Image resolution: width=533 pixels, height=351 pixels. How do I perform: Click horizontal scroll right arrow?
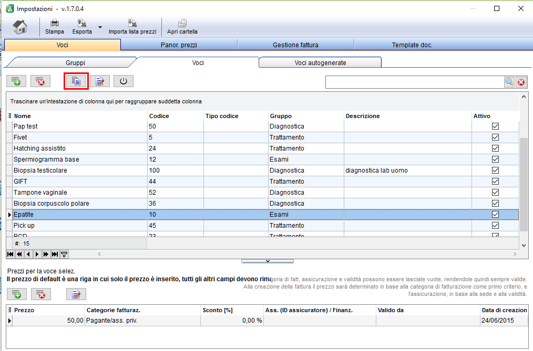coord(515,254)
